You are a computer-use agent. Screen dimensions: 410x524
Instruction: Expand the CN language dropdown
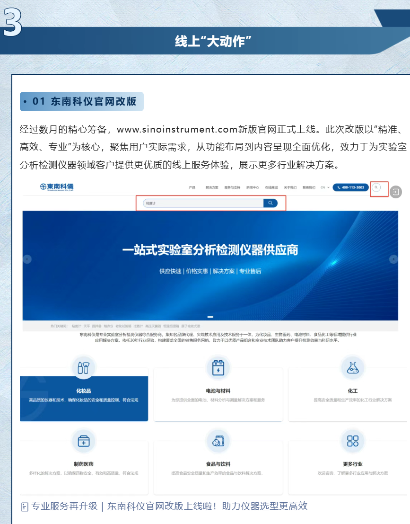(x=325, y=187)
